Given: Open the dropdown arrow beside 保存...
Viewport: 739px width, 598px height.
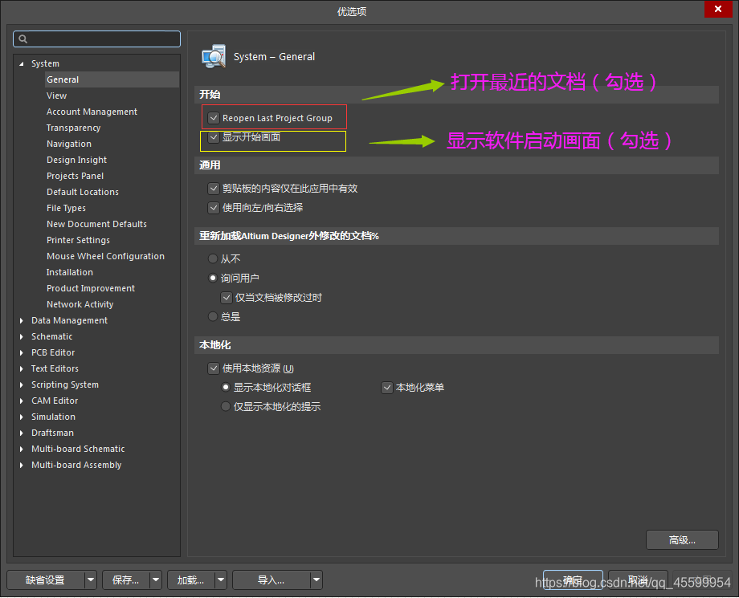Looking at the screenshot, I should (x=156, y=580).
